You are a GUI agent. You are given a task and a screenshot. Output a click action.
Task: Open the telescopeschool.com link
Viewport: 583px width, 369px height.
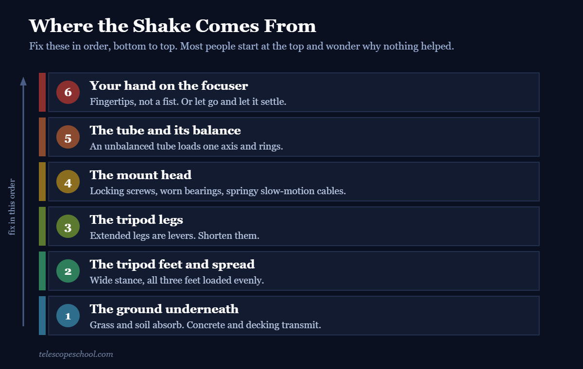pyautogui.click(x=76, y=354)
